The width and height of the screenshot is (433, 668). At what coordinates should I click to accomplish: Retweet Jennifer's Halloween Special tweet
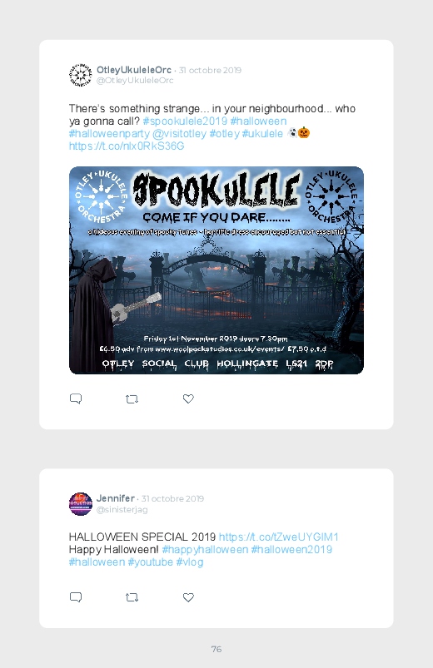pos(132,598)
